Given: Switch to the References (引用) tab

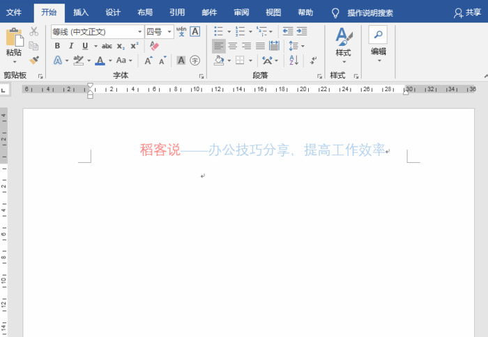Looking at the screenshot, I should pos(177,13).
